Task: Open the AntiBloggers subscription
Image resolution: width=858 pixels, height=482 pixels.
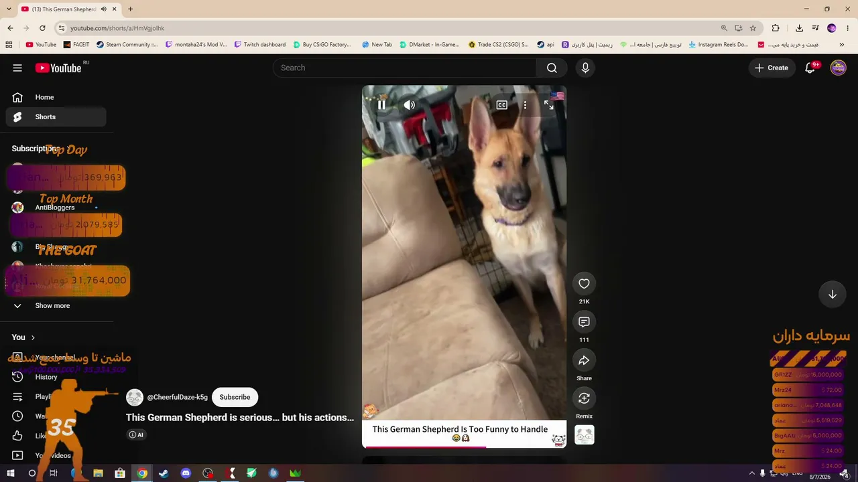Action: click(x=56, y=208)
